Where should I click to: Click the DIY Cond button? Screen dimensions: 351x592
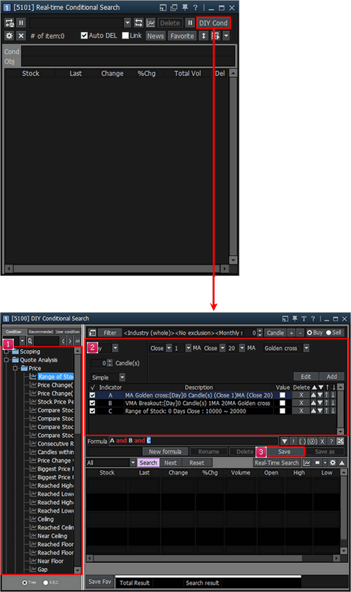click(213, 23)
